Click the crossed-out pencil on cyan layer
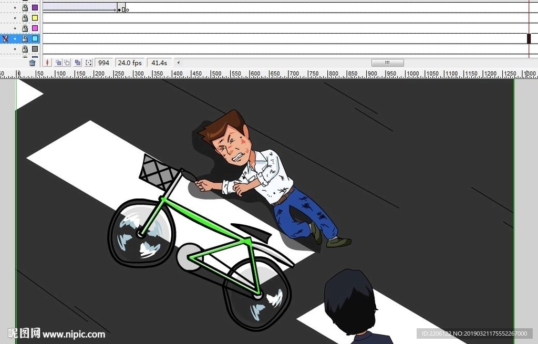538x344 pixels. click(x=5, y=38)
